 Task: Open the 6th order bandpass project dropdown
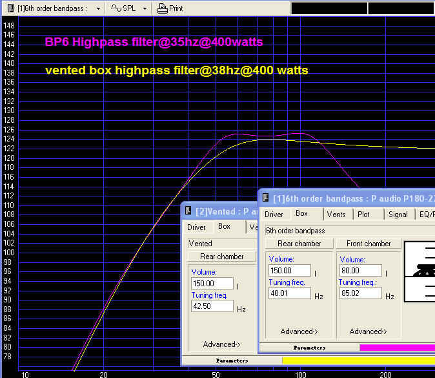point(98,8)
